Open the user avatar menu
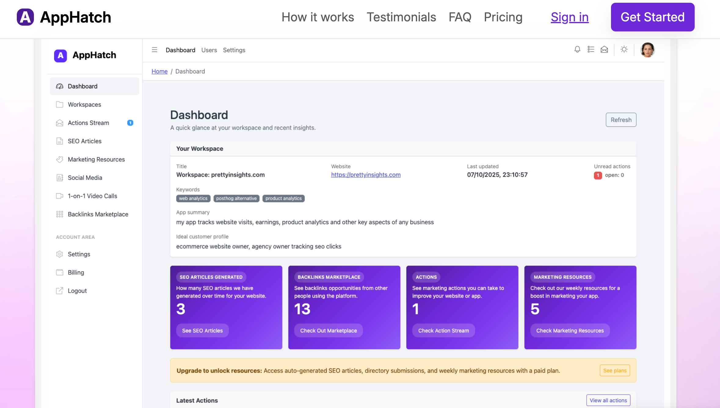Viewport: 720px width, 408px height. pyautogui.click(x=647, y=50)
